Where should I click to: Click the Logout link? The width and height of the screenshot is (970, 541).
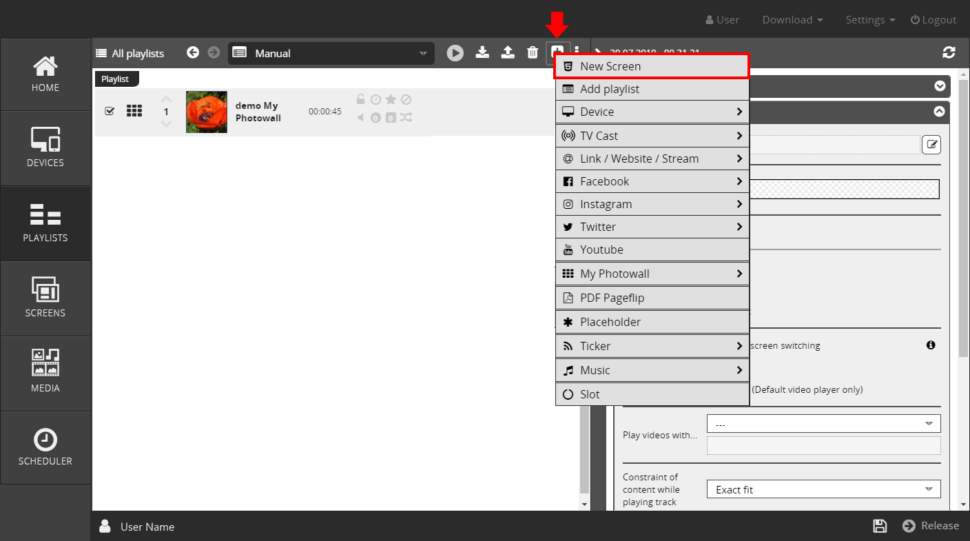(x=933, y=20)
